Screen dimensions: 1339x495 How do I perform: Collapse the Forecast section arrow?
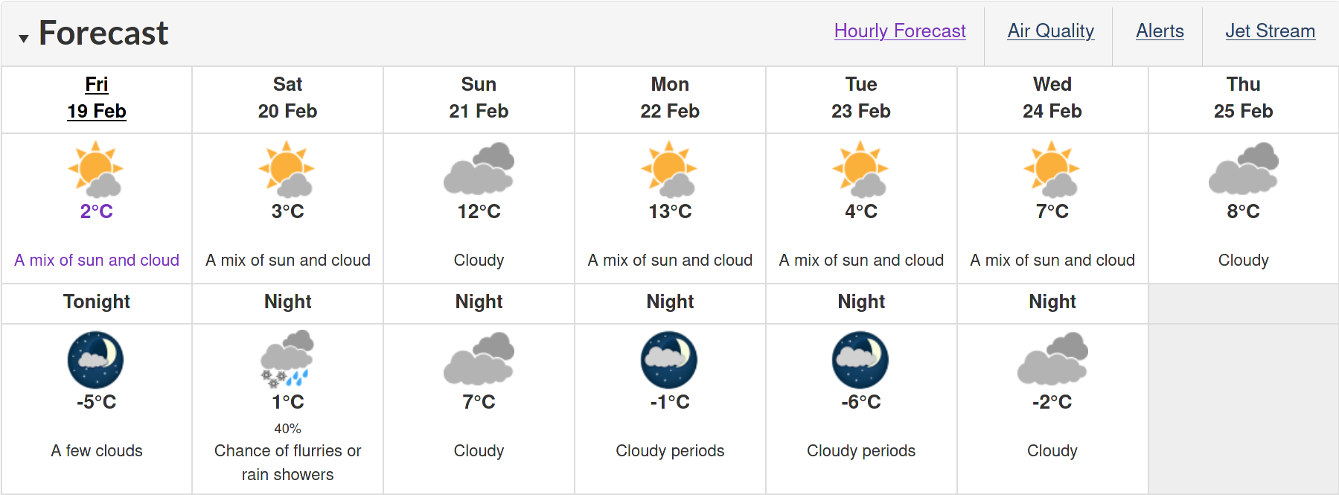coord(24,38)
